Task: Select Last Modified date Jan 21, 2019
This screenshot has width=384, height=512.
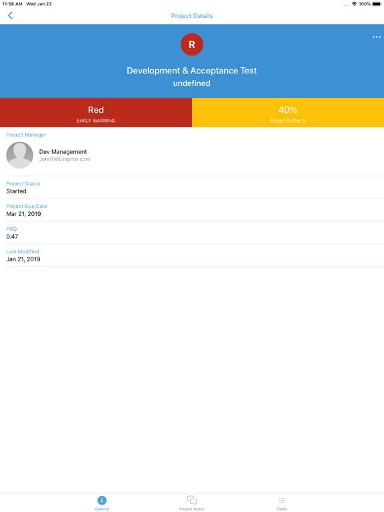Action: tap(23, 259)
